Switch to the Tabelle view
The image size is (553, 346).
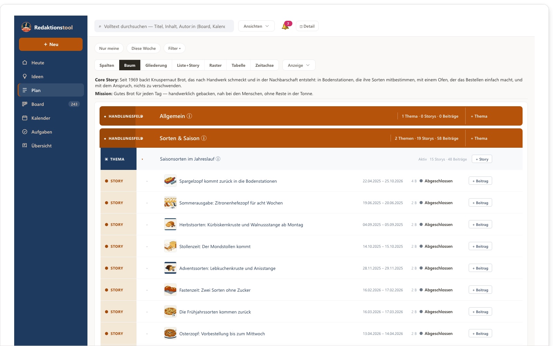(238, 65)
